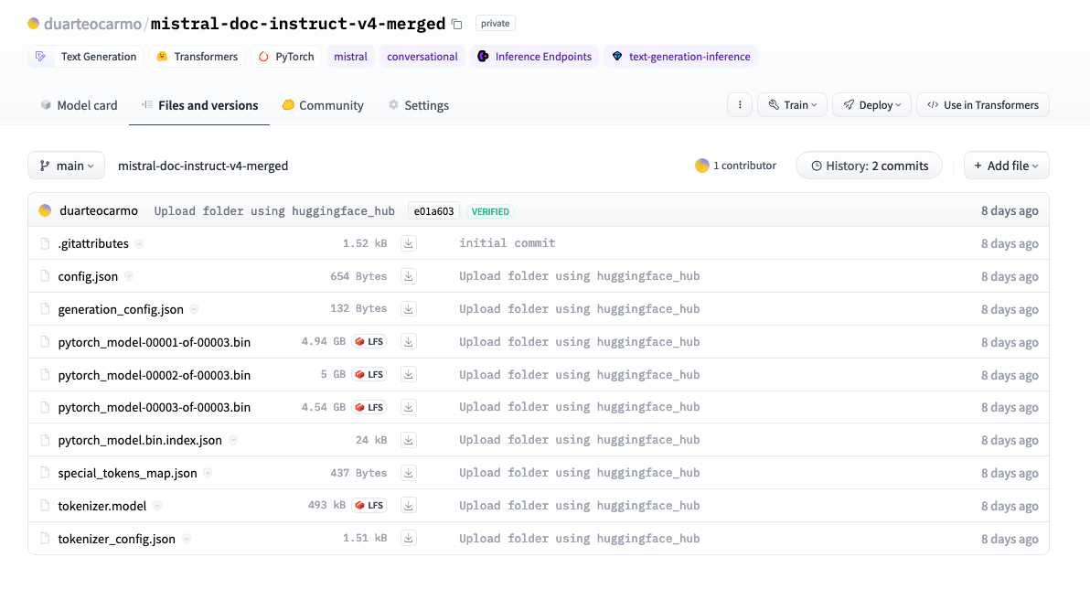Viewport: 1090px width, 600px height.
Task: Open pytorch_model.bin.index.json file
Action: pos(140,440)
